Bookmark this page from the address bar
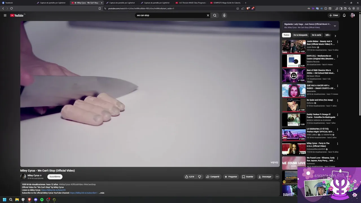This screenshot has width=361, height=203. [x=100, y=8]
